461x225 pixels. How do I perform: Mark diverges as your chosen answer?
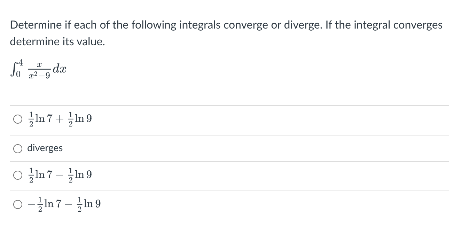pyautogui.click(x=45, y=148)
